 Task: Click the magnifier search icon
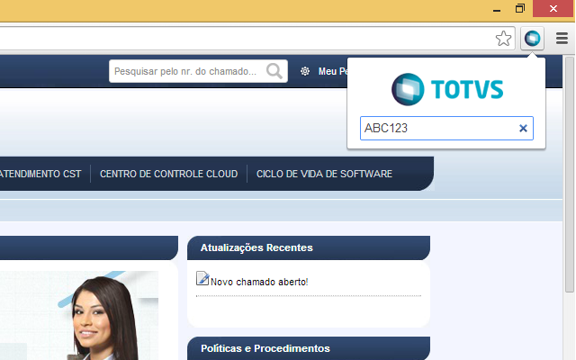274,71
